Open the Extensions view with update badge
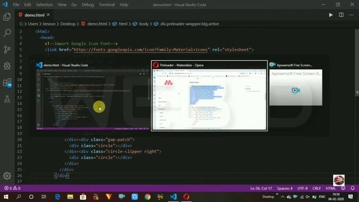This screenshot has width=359, height=202. click(x=7, y=82)
